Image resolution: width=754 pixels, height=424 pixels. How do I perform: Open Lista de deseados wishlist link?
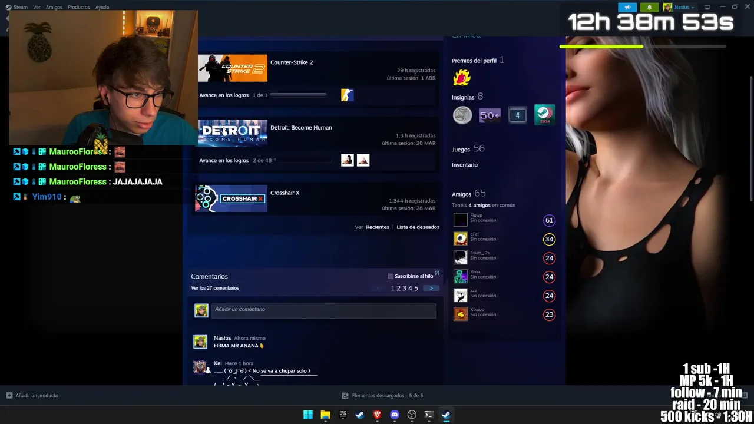(418, 227)
